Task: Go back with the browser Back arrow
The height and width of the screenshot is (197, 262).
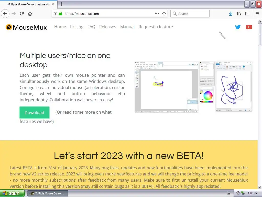Action: tap(5, 14)
